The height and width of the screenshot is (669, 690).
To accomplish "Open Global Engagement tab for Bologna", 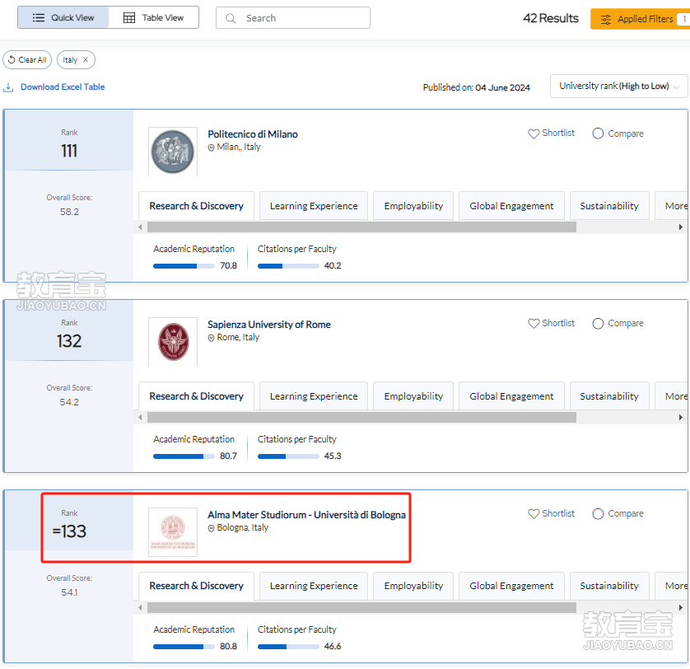I will pos(511,586).
